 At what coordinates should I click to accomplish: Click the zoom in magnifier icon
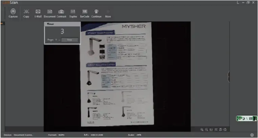202,130
